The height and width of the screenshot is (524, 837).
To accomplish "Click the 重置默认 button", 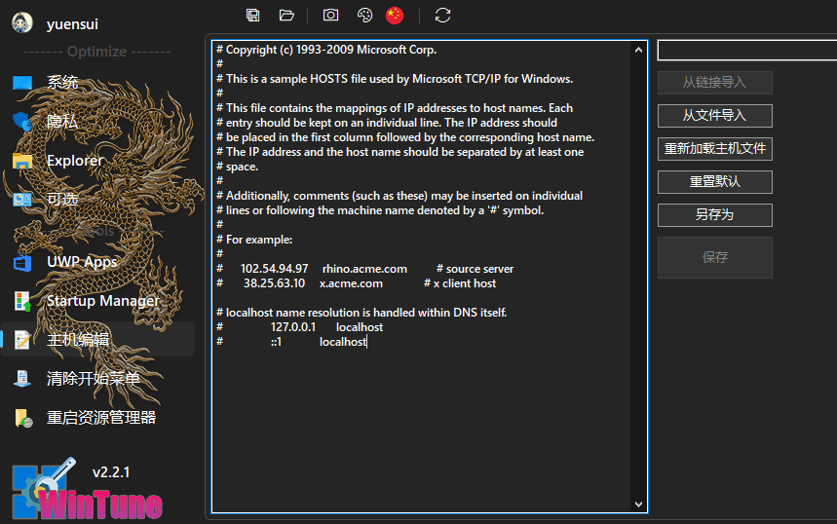I will (715, 182).
